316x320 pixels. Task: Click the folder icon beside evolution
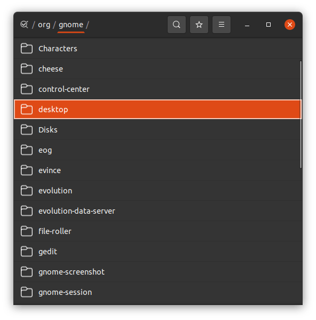(27, 191)
